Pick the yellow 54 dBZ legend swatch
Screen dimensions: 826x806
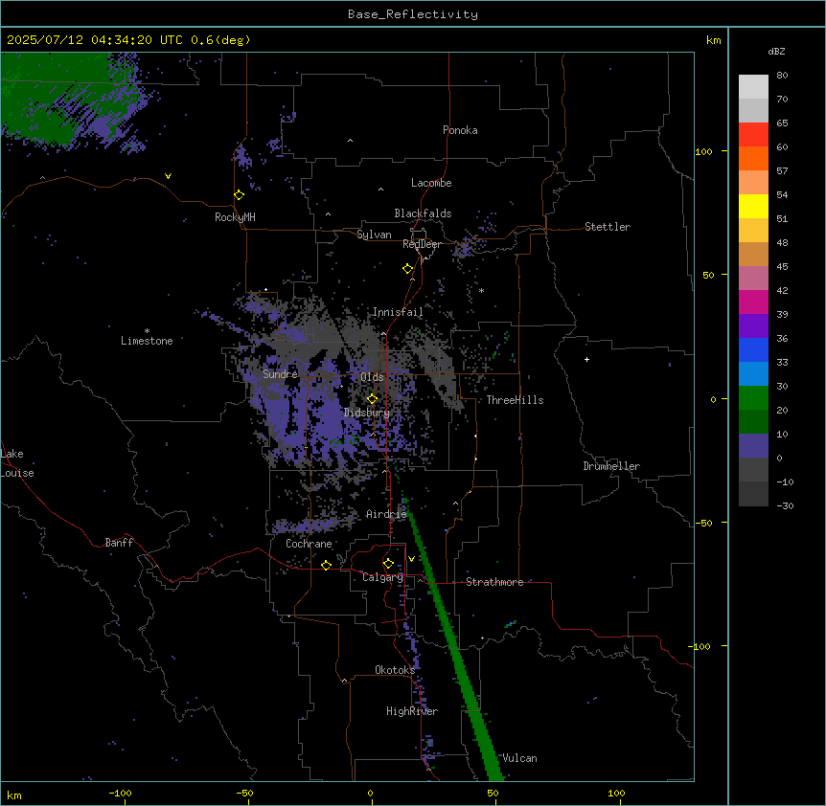tap(753, 206)
